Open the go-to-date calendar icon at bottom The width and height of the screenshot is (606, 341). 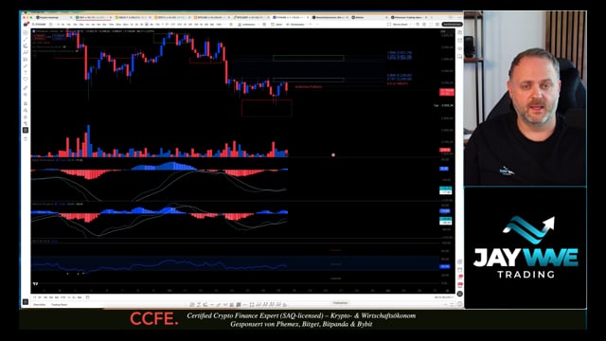[x=88, y=297]
